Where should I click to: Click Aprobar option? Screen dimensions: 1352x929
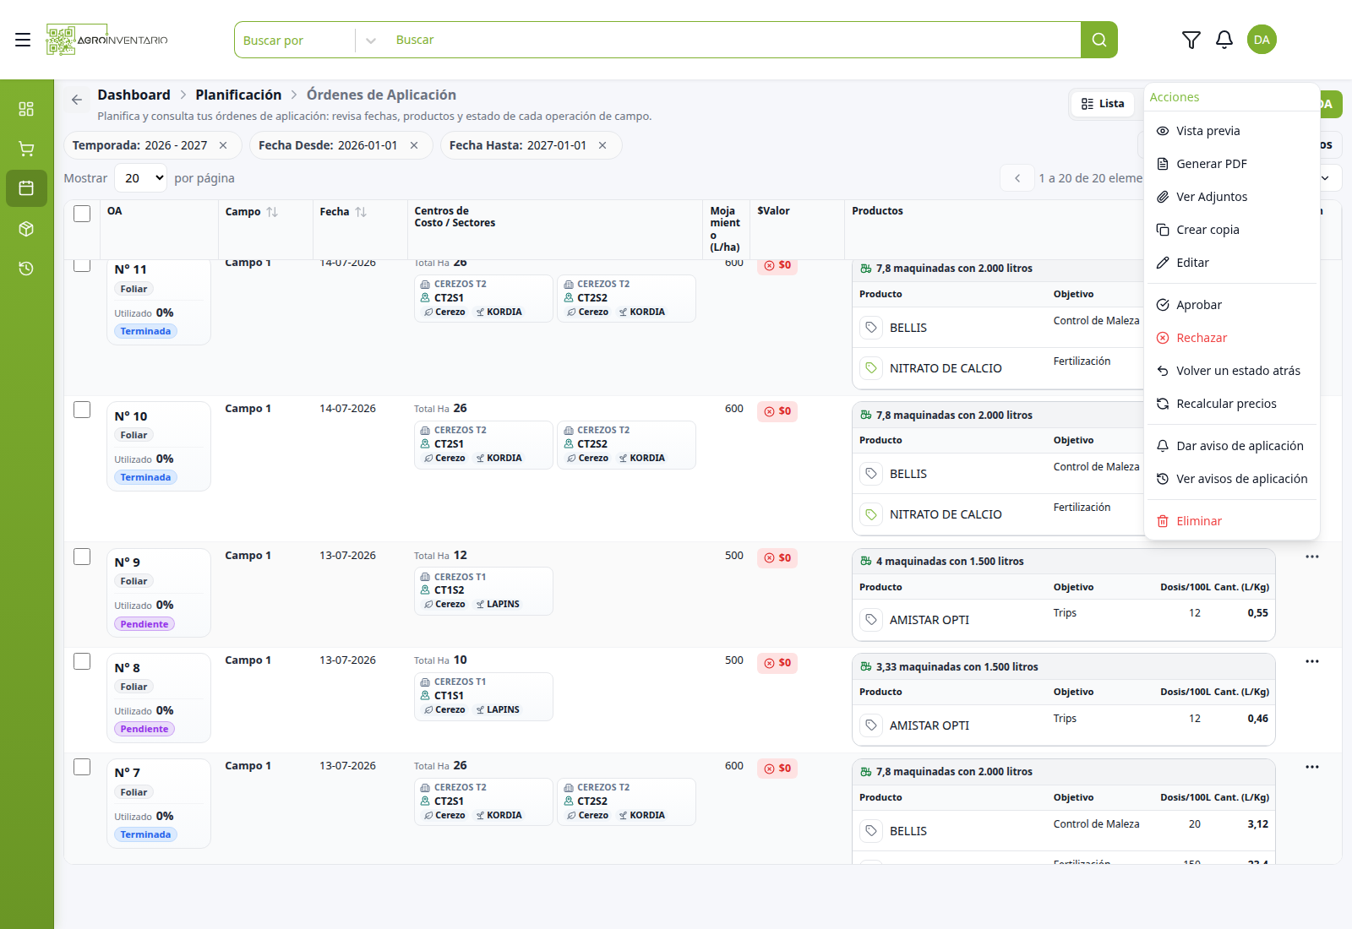pyautogui.click(x=1232, y=305)
